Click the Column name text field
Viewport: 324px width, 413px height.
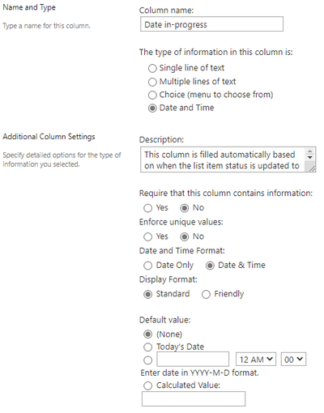tap(211, 24)
